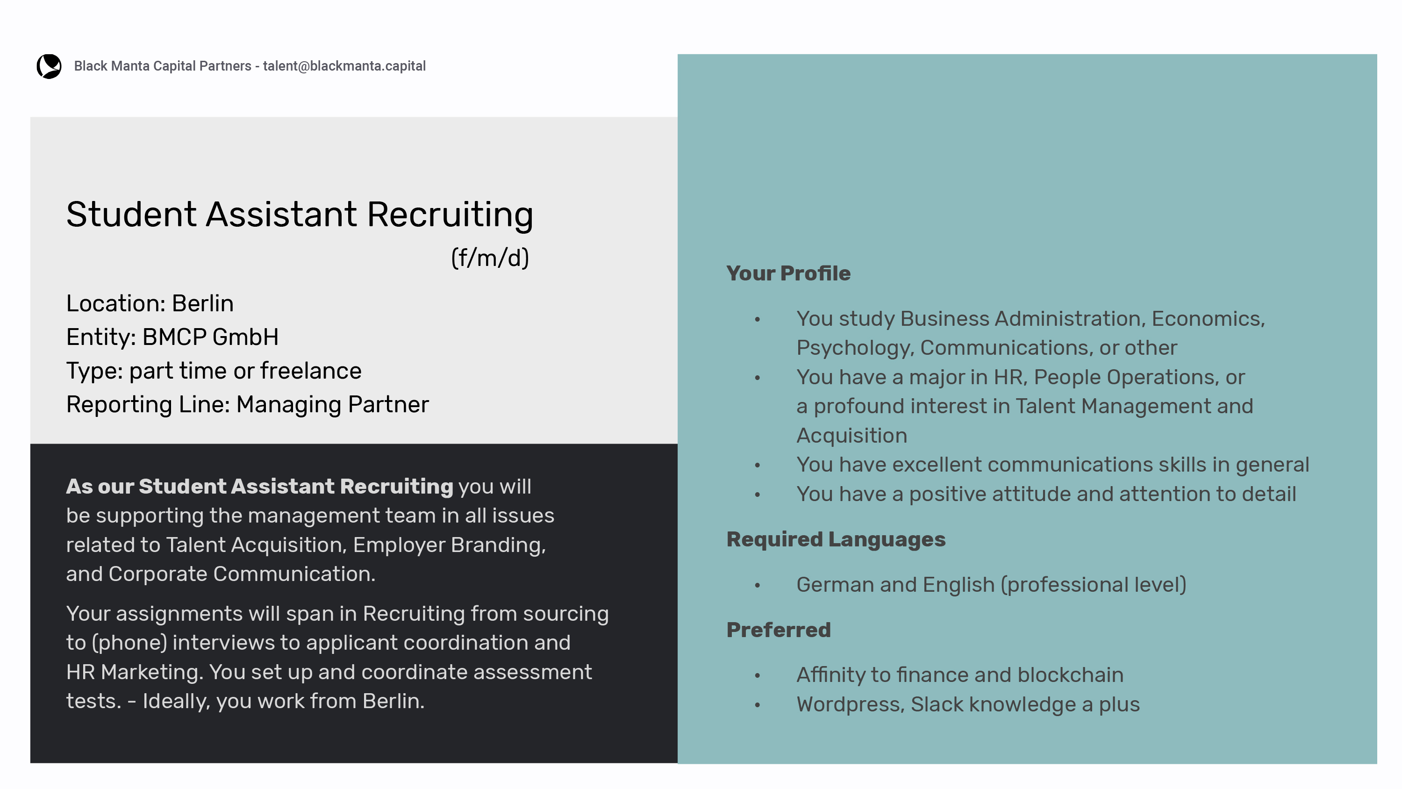The height and width of the screenshot is (789, 1402).
Task: Click the Required Languages heading
Action: 836,539
